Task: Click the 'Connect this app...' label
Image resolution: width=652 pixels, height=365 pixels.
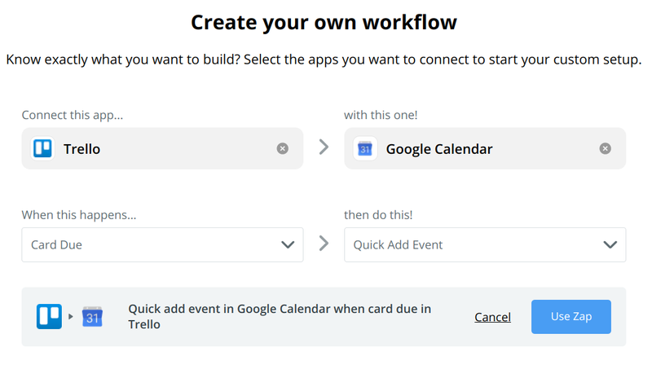Action: (73, 115)
